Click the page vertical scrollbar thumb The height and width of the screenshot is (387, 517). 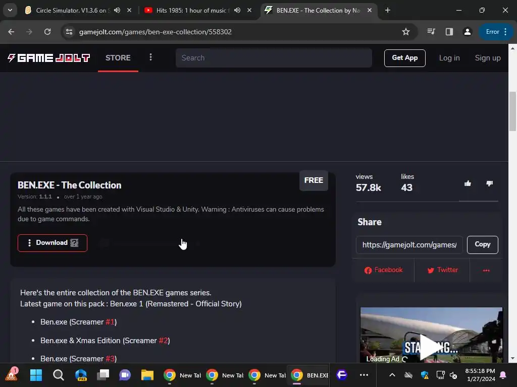[513, 111]
